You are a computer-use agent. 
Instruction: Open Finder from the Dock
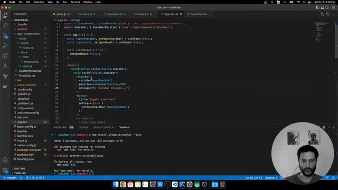116,184
